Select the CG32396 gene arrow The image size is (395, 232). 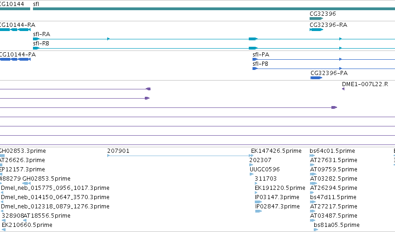coord(316,19)
